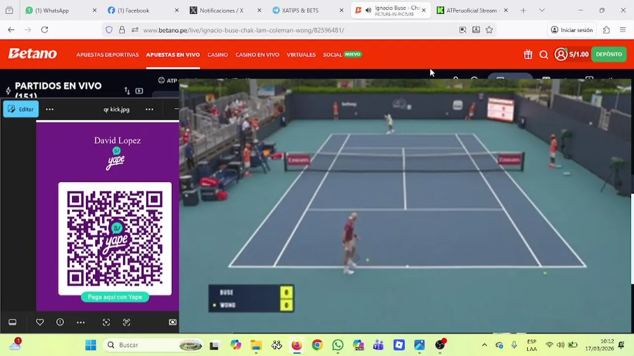Toggle picture-in-picture icon in address bar

(463, 30)
